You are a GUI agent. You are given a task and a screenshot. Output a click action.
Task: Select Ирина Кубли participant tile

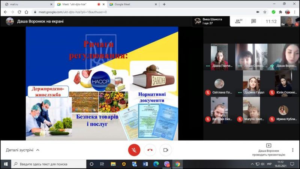(283, 110)
